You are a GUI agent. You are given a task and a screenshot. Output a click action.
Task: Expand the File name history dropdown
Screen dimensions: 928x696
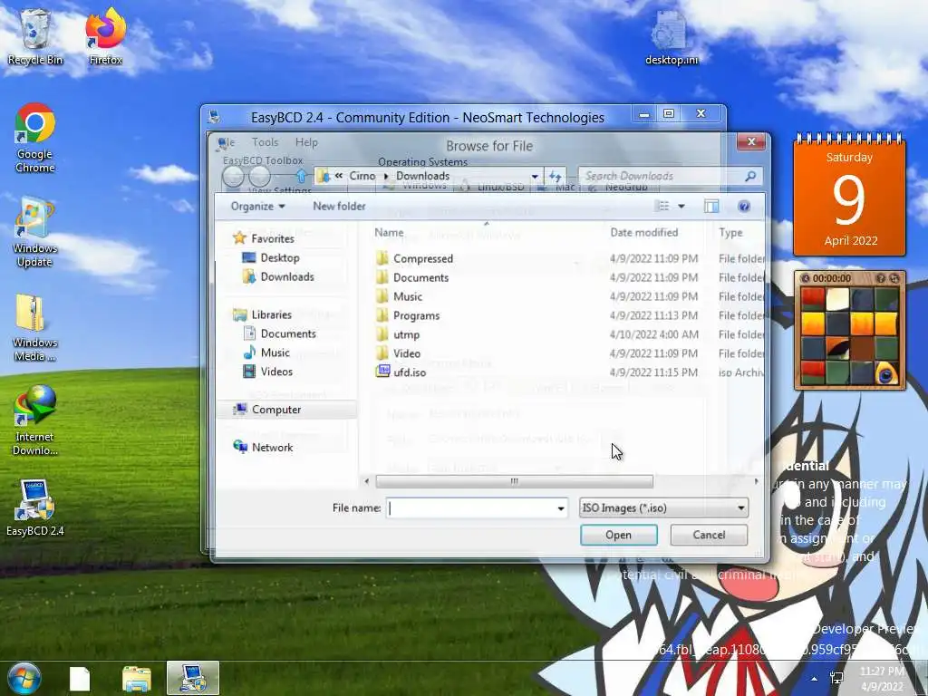click(560, 507)
